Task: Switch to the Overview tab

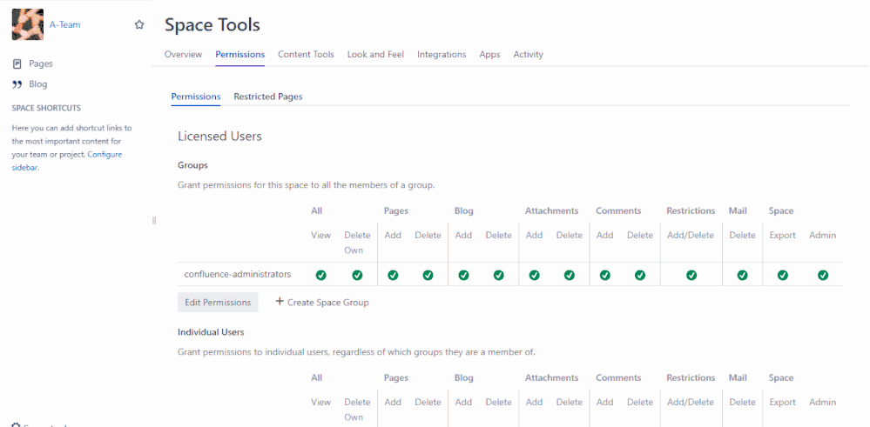Action: point(183,54)
